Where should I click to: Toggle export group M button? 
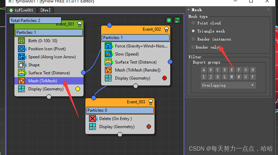tap(232, 77)
